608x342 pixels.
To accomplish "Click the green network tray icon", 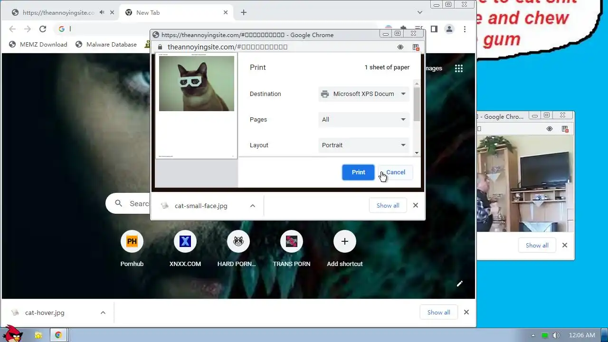I will pos(545,335).
